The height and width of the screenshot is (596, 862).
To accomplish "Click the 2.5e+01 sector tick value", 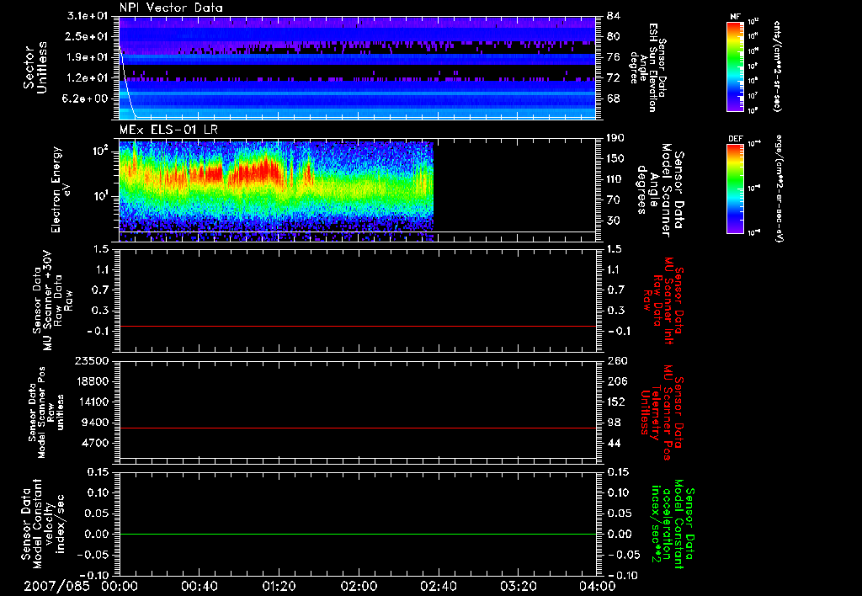I will [x=87, y=36].
